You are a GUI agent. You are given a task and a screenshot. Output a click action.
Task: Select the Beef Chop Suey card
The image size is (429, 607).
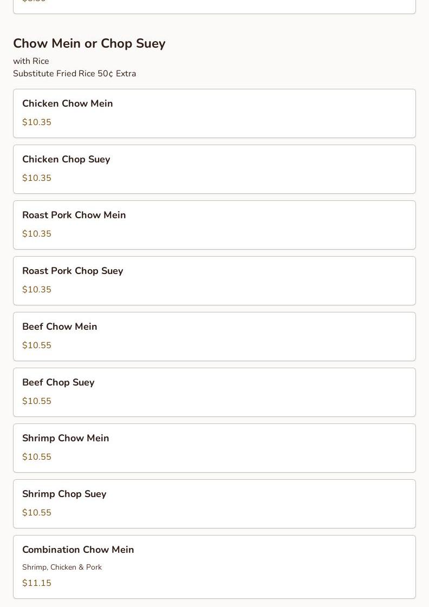(x=214, y=392)
